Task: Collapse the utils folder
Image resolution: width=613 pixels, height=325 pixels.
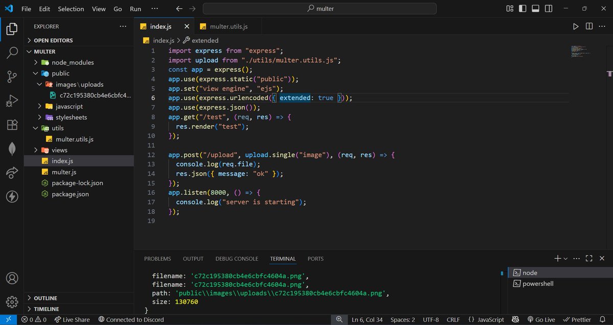Action: pyautogui.click(x=79, y=128)
